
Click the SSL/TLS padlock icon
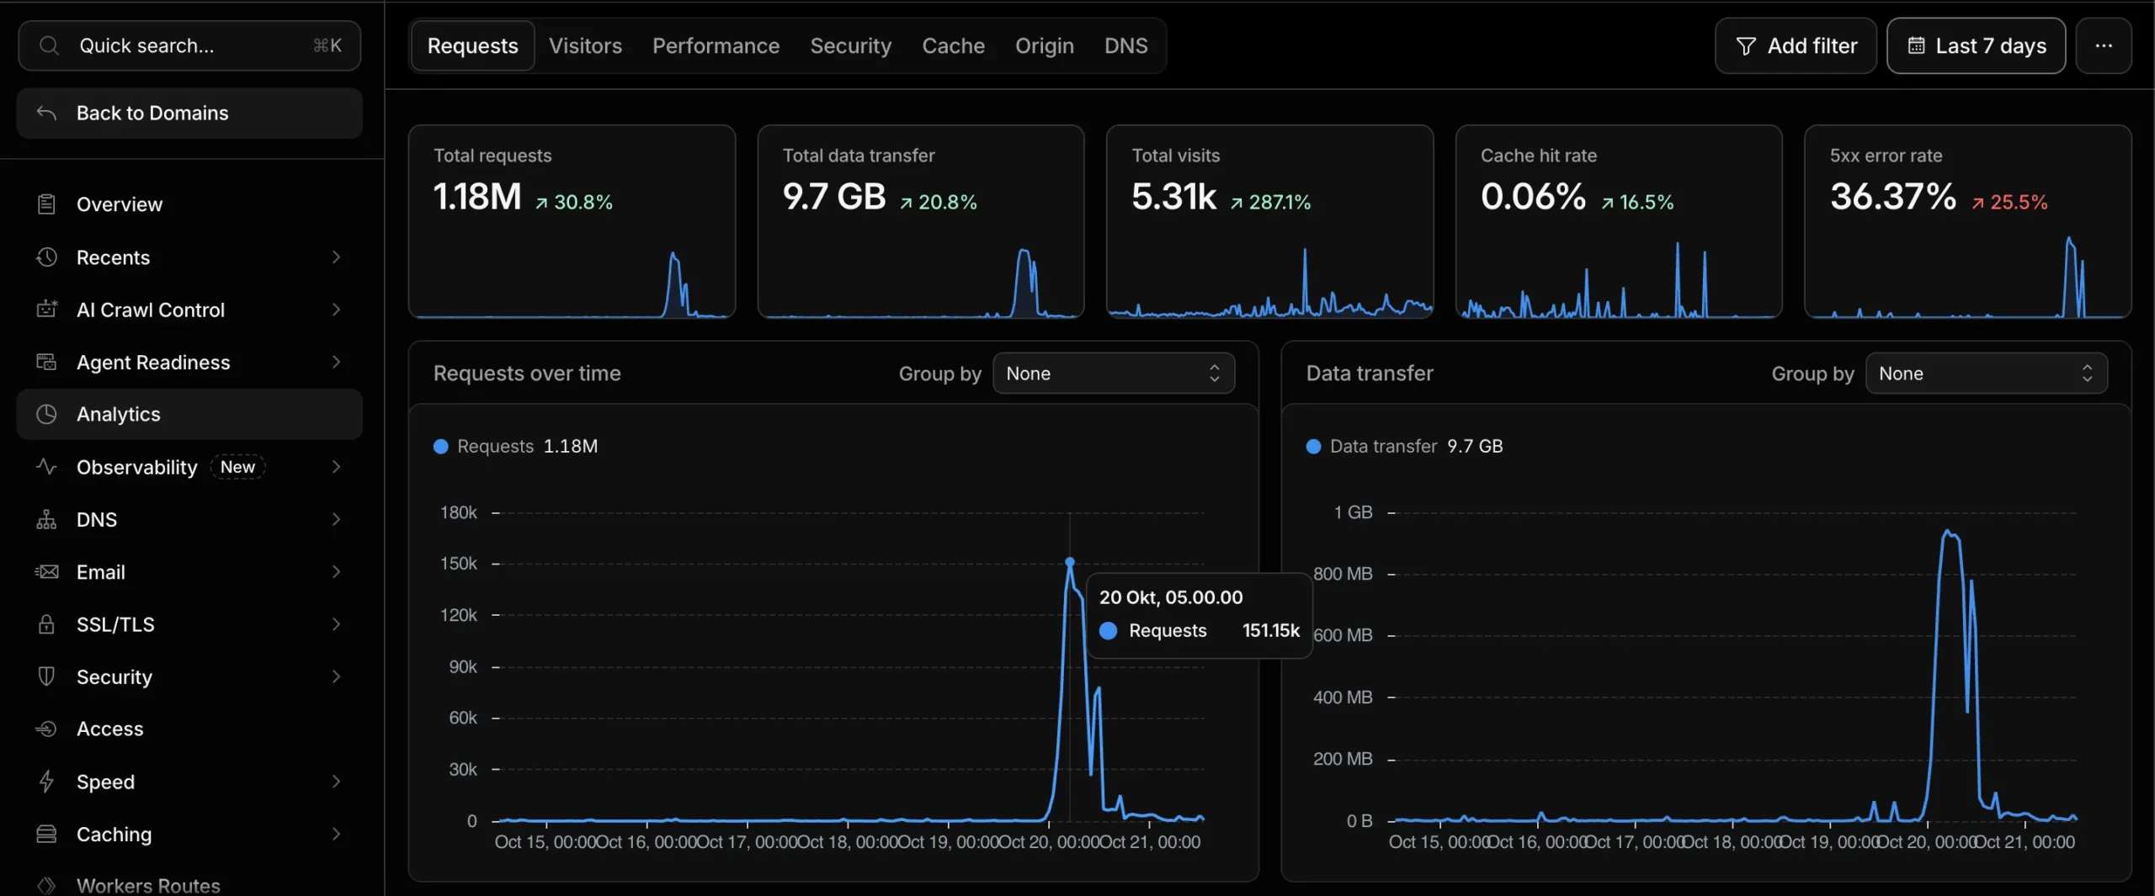pos(46,624)
